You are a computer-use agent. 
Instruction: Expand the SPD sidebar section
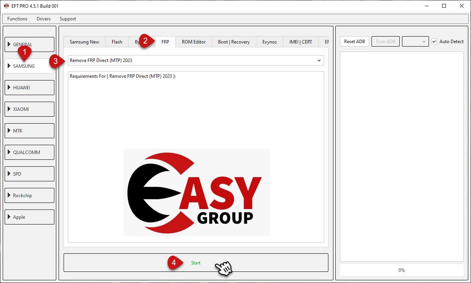29,174
